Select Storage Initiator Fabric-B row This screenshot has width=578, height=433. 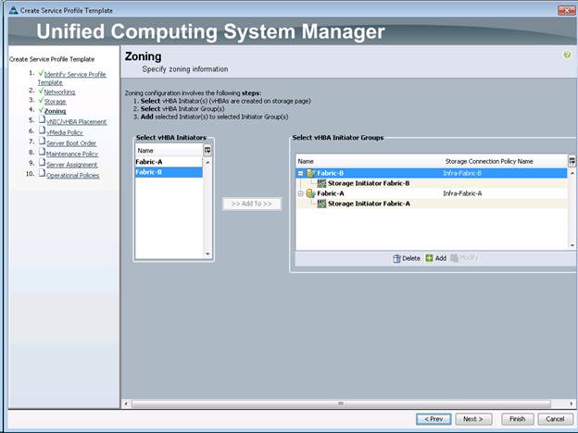click(432, 183)
